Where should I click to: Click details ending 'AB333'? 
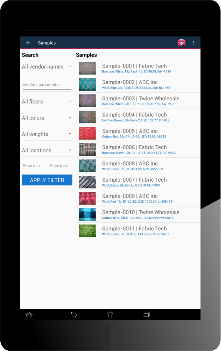click(134, 136)
